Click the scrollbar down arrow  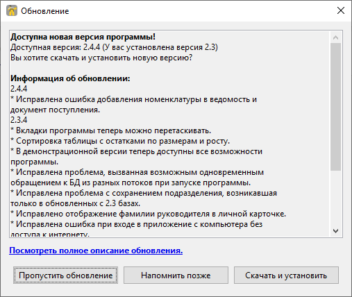pyautogui.click(x=335, y=230)
